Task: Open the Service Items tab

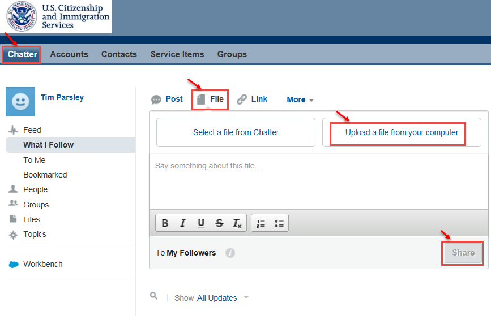Action: click(177, 54)
